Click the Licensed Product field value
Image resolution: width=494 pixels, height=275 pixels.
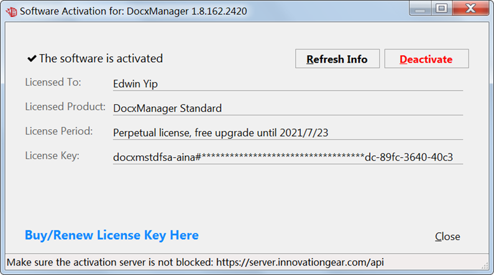pyautogui.click(x=288, y=109)
